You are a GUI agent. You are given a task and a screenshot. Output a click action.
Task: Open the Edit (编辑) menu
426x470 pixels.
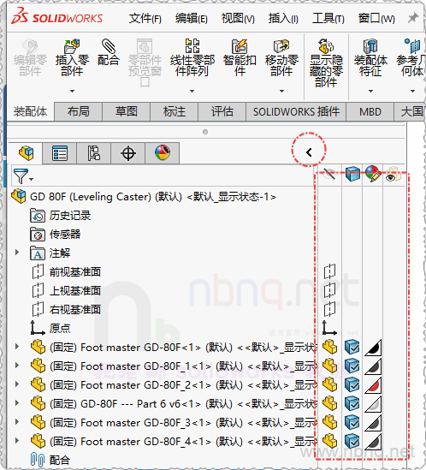coord(191,19)
